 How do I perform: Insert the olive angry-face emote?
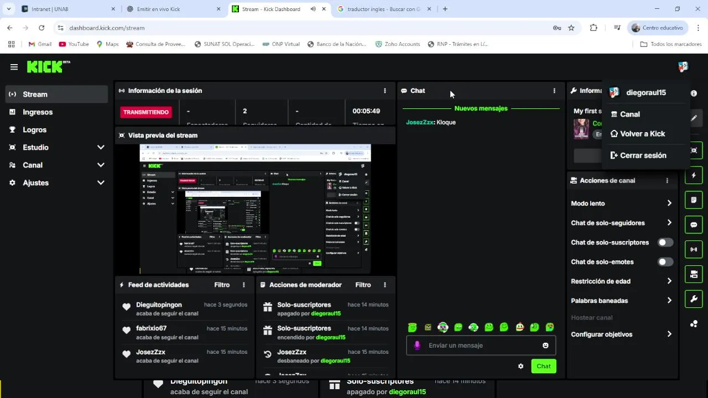click(428, 327)
